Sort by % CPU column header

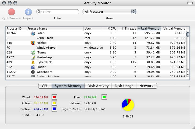(x=110, y=28)
